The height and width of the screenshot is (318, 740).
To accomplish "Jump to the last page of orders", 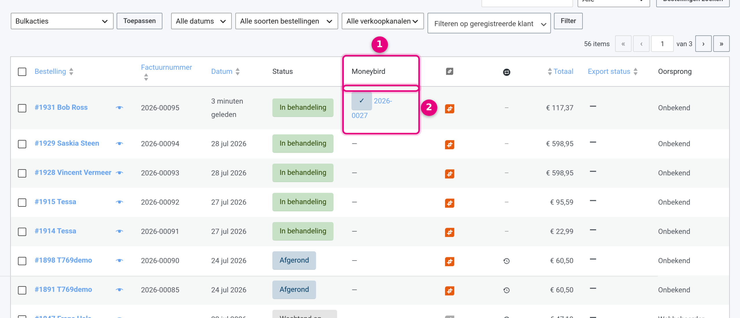I will [721, 44].
